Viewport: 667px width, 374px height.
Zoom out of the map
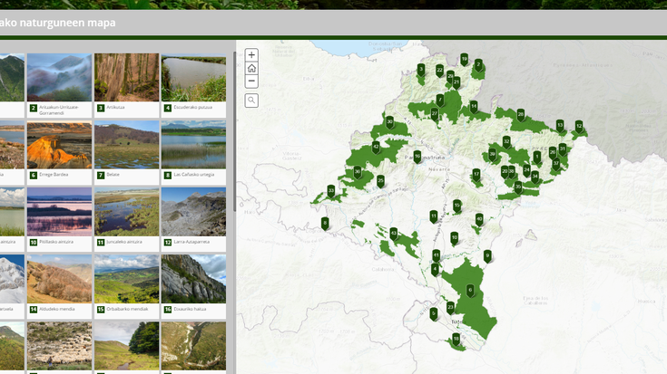[251, 82]
